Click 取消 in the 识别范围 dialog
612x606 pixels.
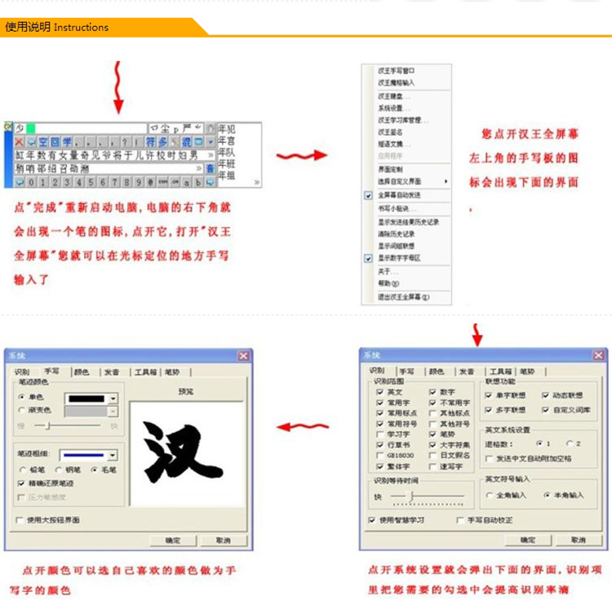click(x=578, y=540)
